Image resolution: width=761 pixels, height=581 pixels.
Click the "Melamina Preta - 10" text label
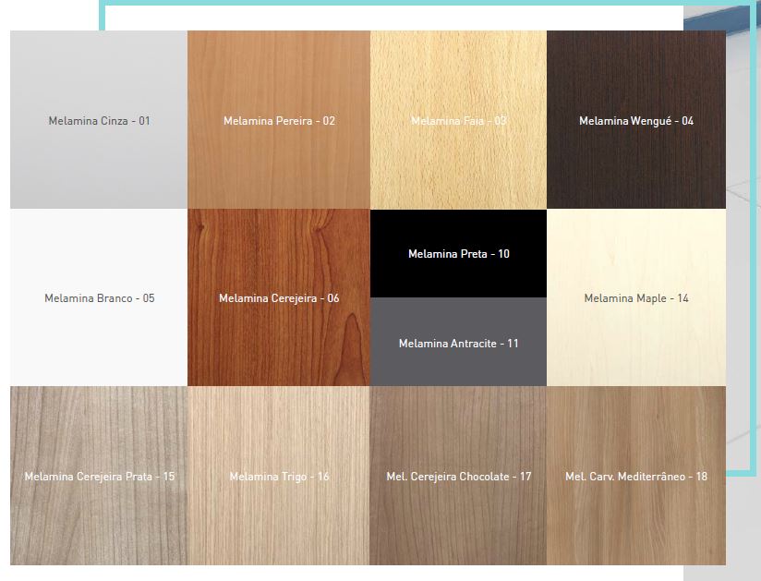tap(458, 254)
